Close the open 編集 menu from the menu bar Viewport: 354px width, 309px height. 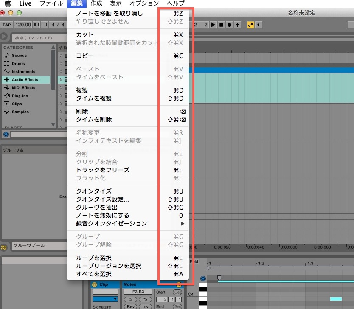77,3
